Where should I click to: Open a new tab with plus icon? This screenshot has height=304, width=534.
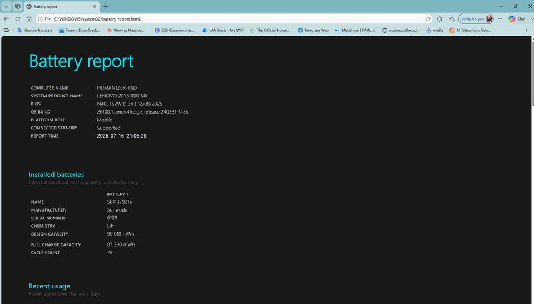tap(106, 6)
